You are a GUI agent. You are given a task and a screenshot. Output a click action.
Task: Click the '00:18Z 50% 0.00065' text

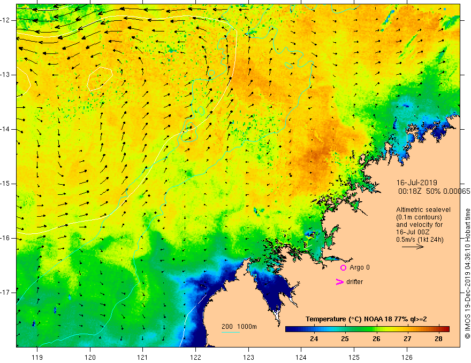tap(434, 191)
